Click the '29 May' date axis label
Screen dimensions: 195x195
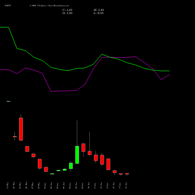click(39, 186)
